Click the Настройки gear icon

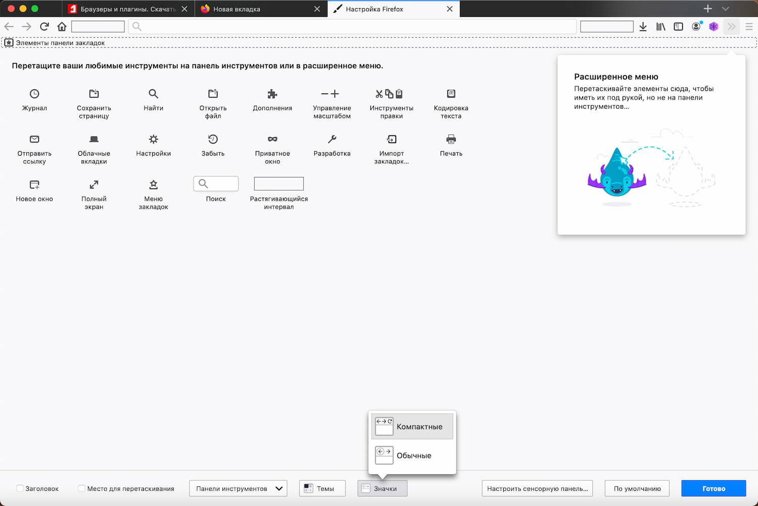pyautogui.click(x=154, y=139)
